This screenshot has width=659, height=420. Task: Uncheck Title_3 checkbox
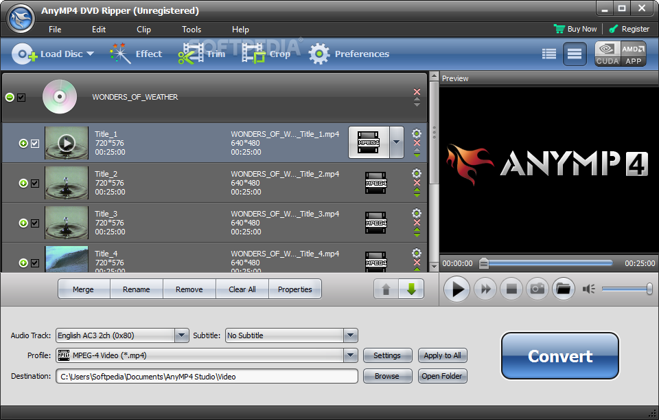click(35, 223)
